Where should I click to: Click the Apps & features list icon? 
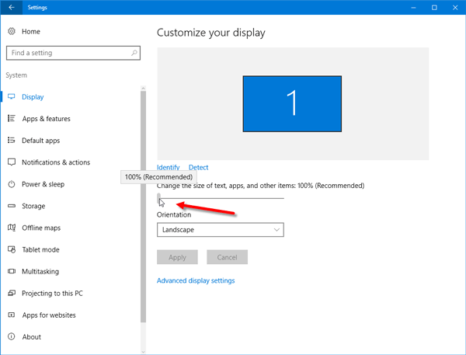(12, 119)
